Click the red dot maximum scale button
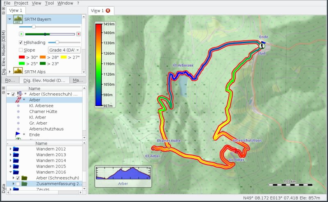The width and height of the screenshot is (328, 202). pos(78,34)
